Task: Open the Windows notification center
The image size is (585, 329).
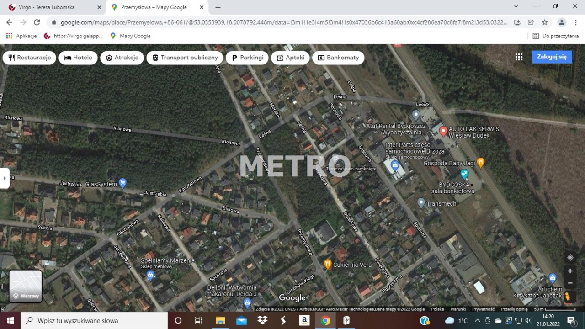Action: pyautogui.click(x=571, y=320)
